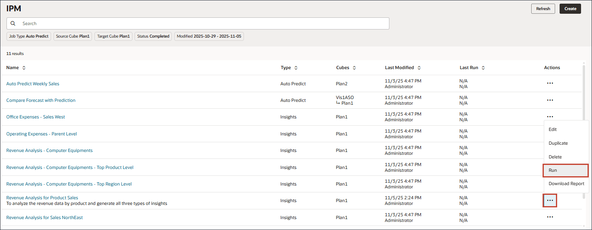Open actions menu for Auto Predict Weekly Sales
Image resolution: width=592 pixels, height=230 pixels.
[550, 83]
